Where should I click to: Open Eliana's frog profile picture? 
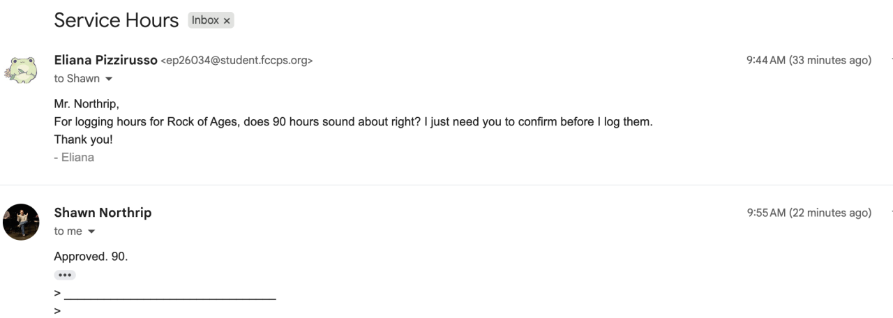[21, 70]
